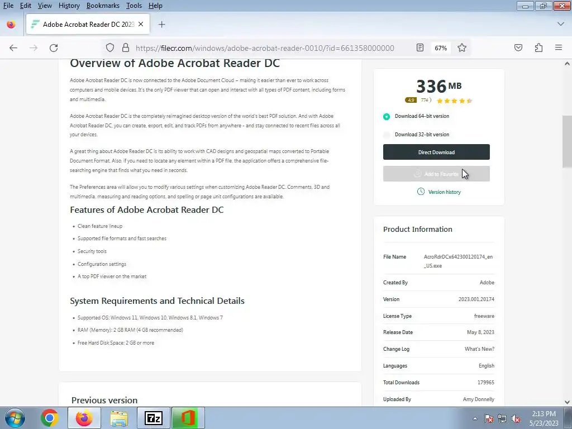Click the 336 MB file size text
The width and height of the screenshot is (572, 429).
click(x=439, y=87)
